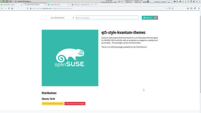This screenshot has width=201, height=113.
Task: Click the third icon in the top-left panel
Action: click(x=11, y=1)
